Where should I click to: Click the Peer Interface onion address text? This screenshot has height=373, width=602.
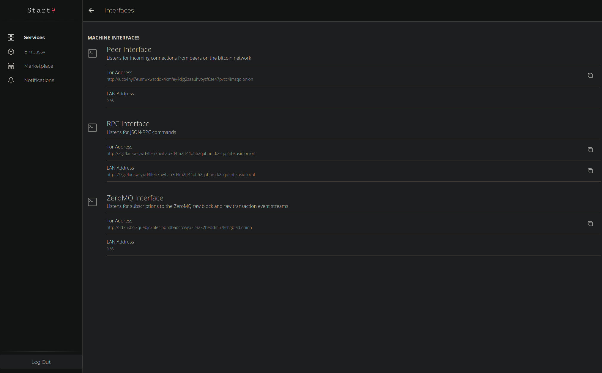tap(180, 79)
